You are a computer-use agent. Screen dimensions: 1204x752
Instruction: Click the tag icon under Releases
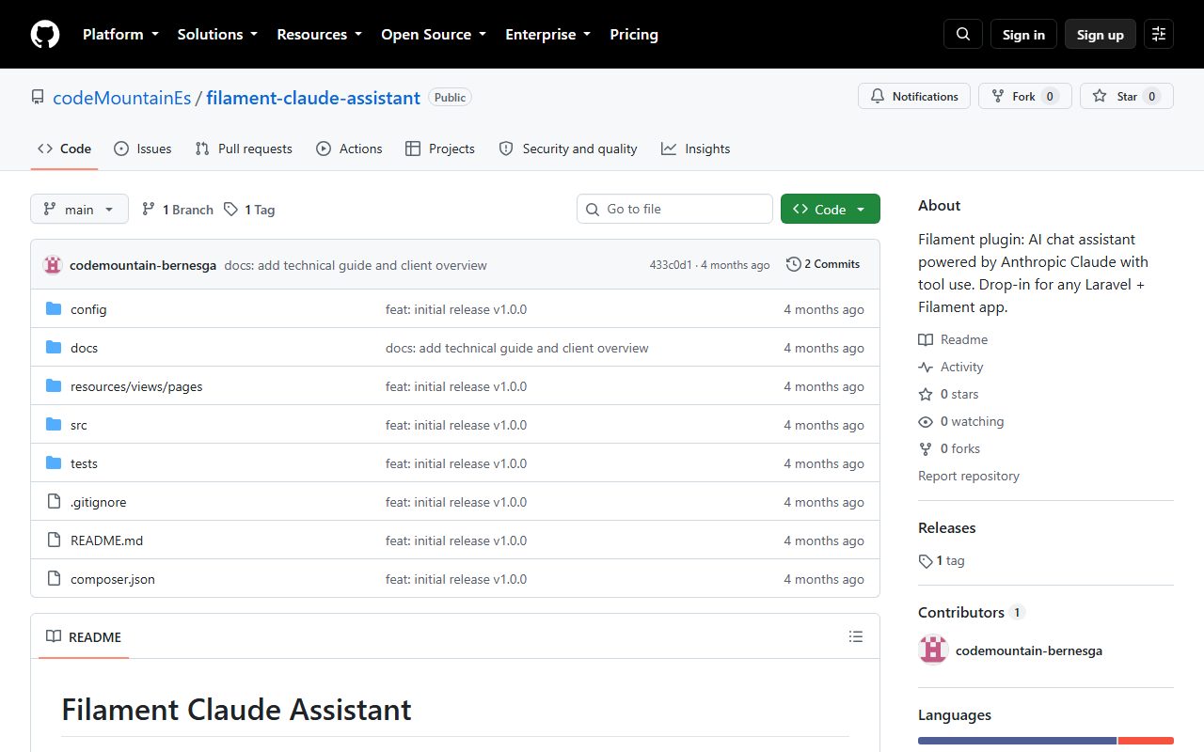click(x=926, y=561)
